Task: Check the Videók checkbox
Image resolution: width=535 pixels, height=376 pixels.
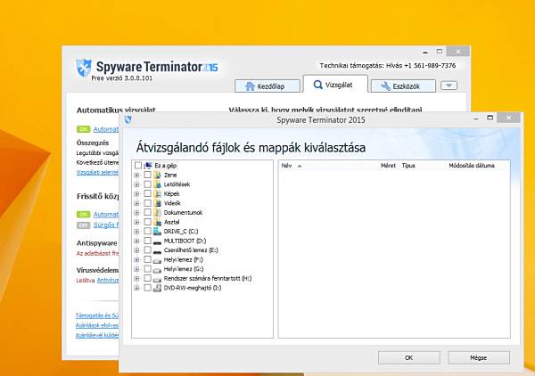Action: tap(147, 203)
